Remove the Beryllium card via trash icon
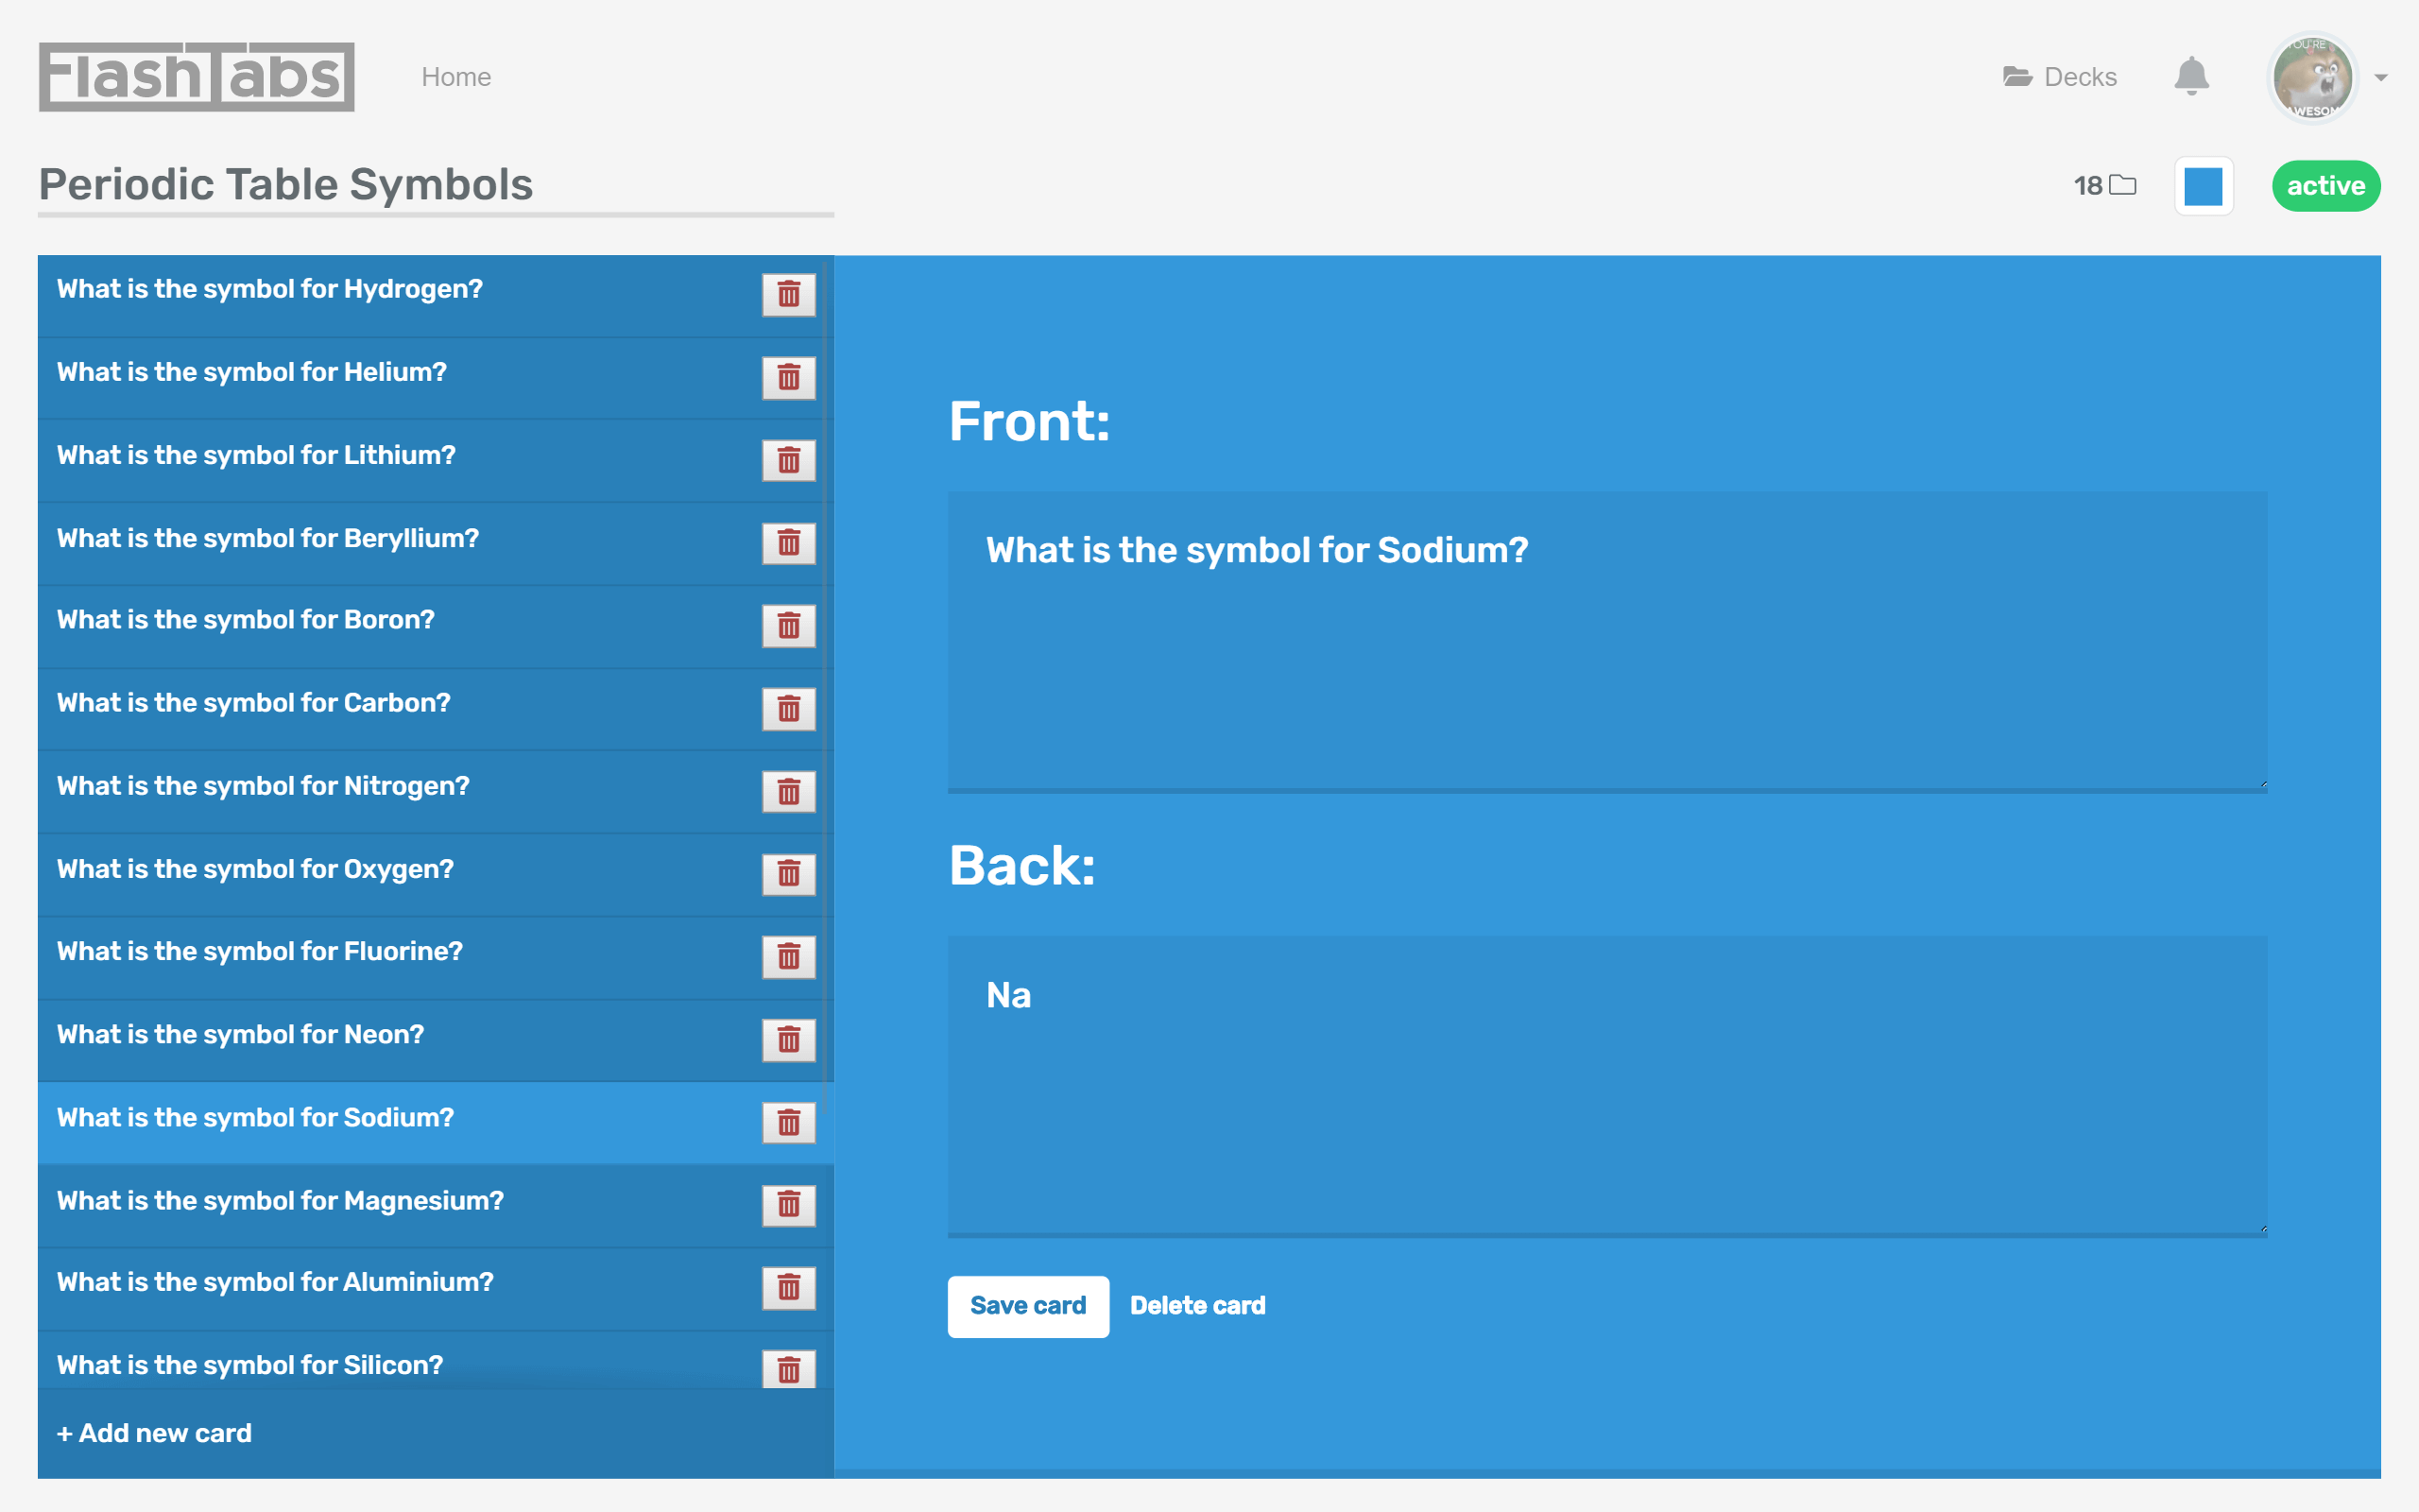The width and height of the screenshot is (2419, 1512). point(789,543)
